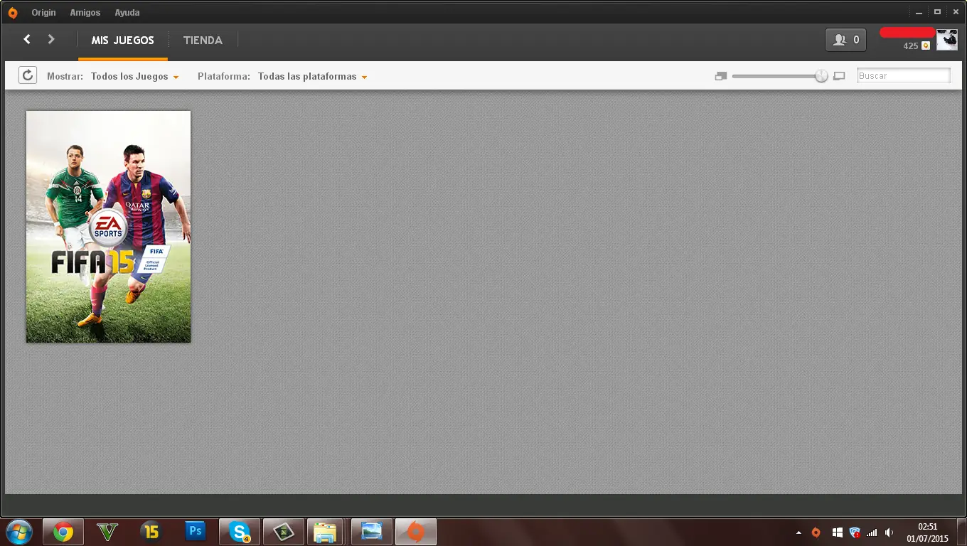This screenshot has width=967, height=546.
Task: Show hidden system tray icons
Action: click(x=798, y=532)
